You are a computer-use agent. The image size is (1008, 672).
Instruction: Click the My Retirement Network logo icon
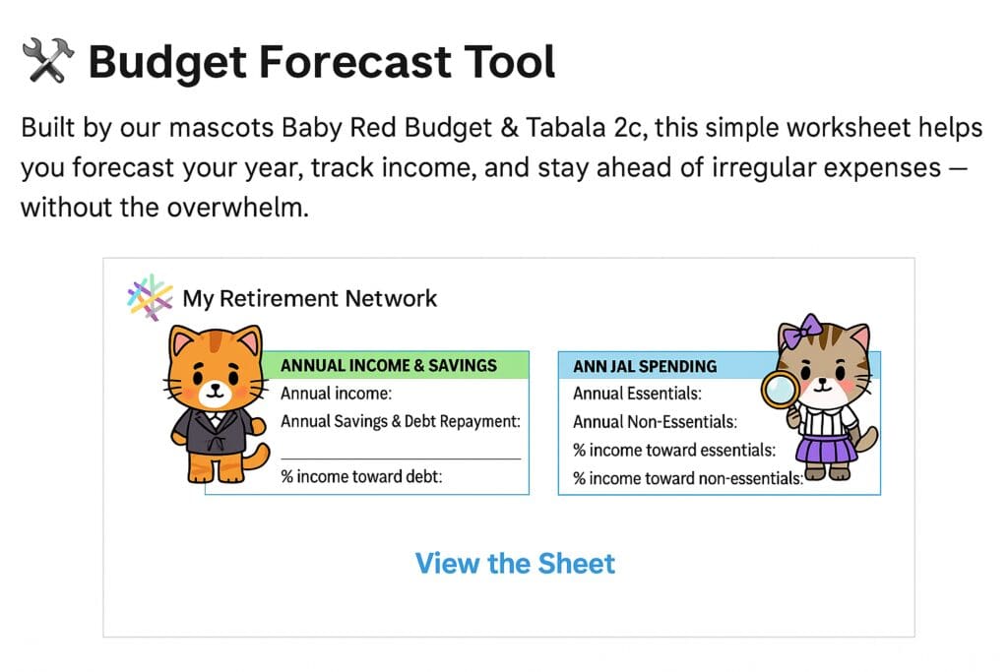pos(150,297)
